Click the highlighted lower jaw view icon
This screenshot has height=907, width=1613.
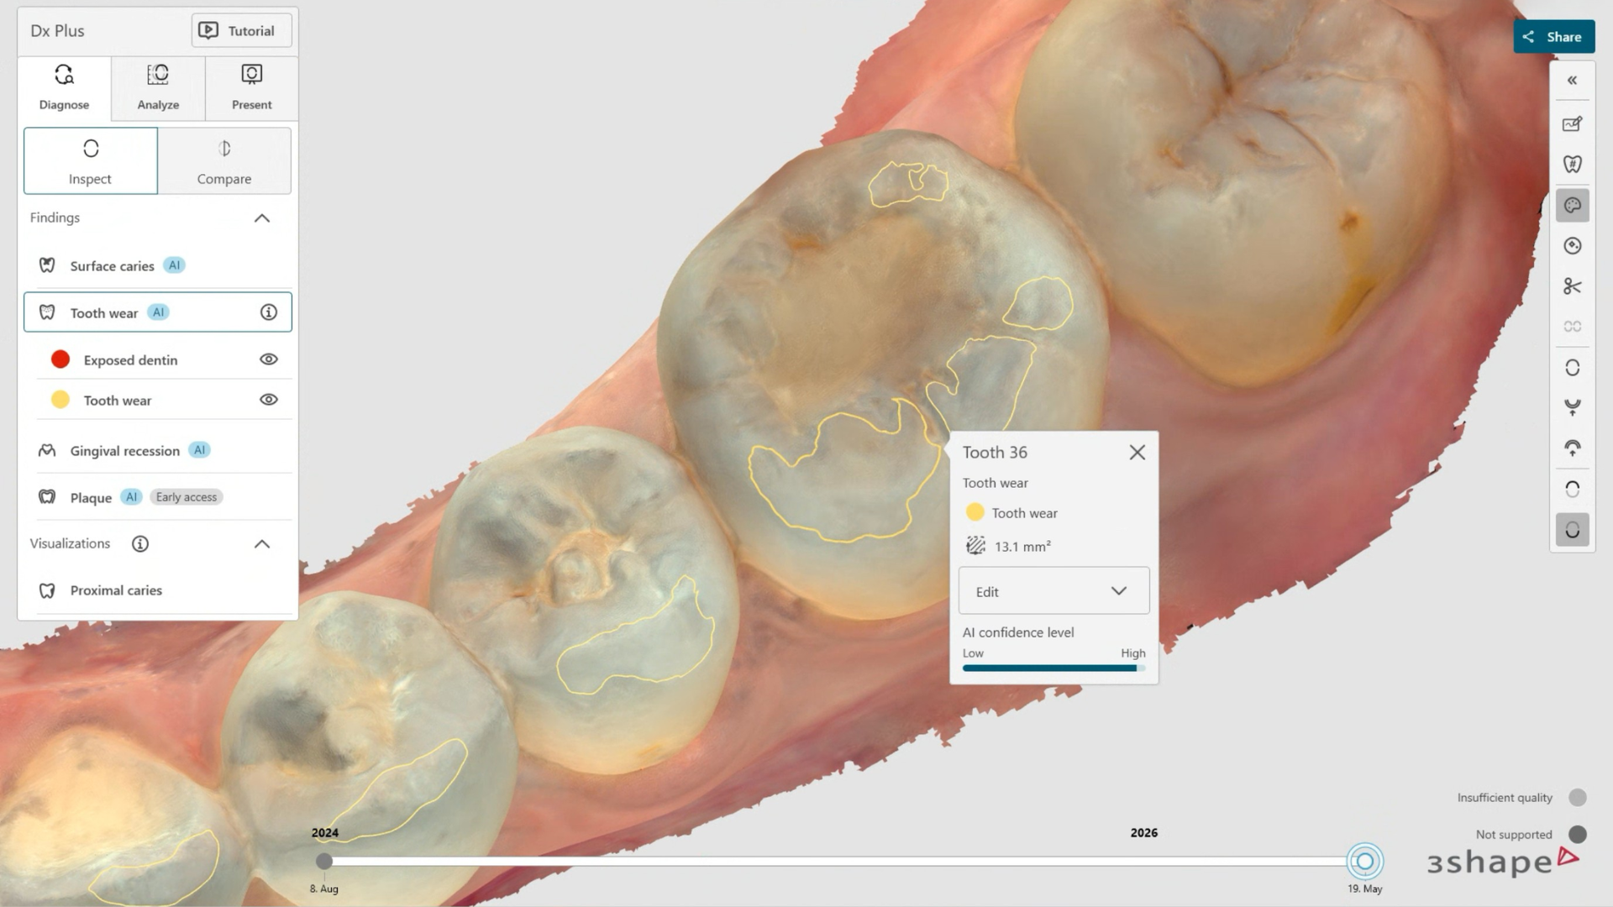coord(1573,530)
